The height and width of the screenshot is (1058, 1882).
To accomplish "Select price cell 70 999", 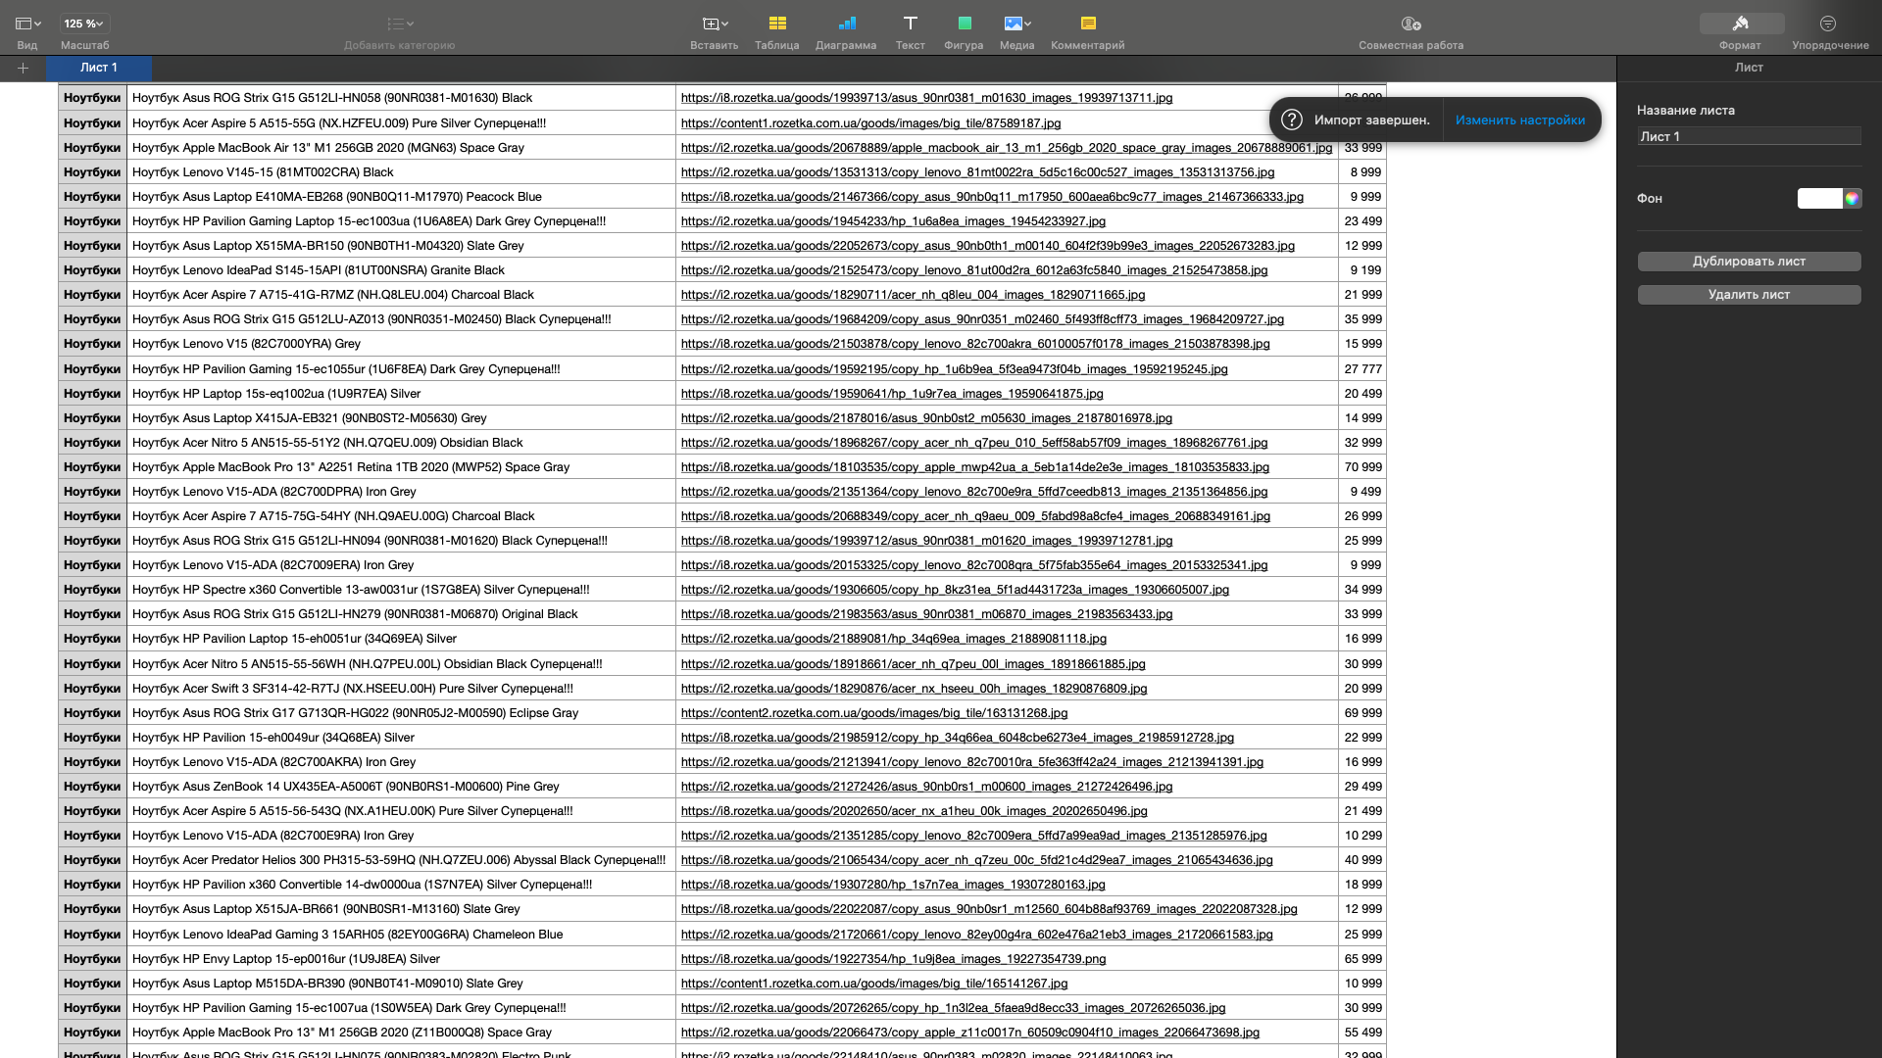I will (1362, 467).
